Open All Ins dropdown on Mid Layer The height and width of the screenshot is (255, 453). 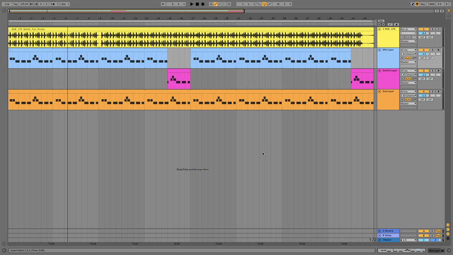click(x=408, y=50)
